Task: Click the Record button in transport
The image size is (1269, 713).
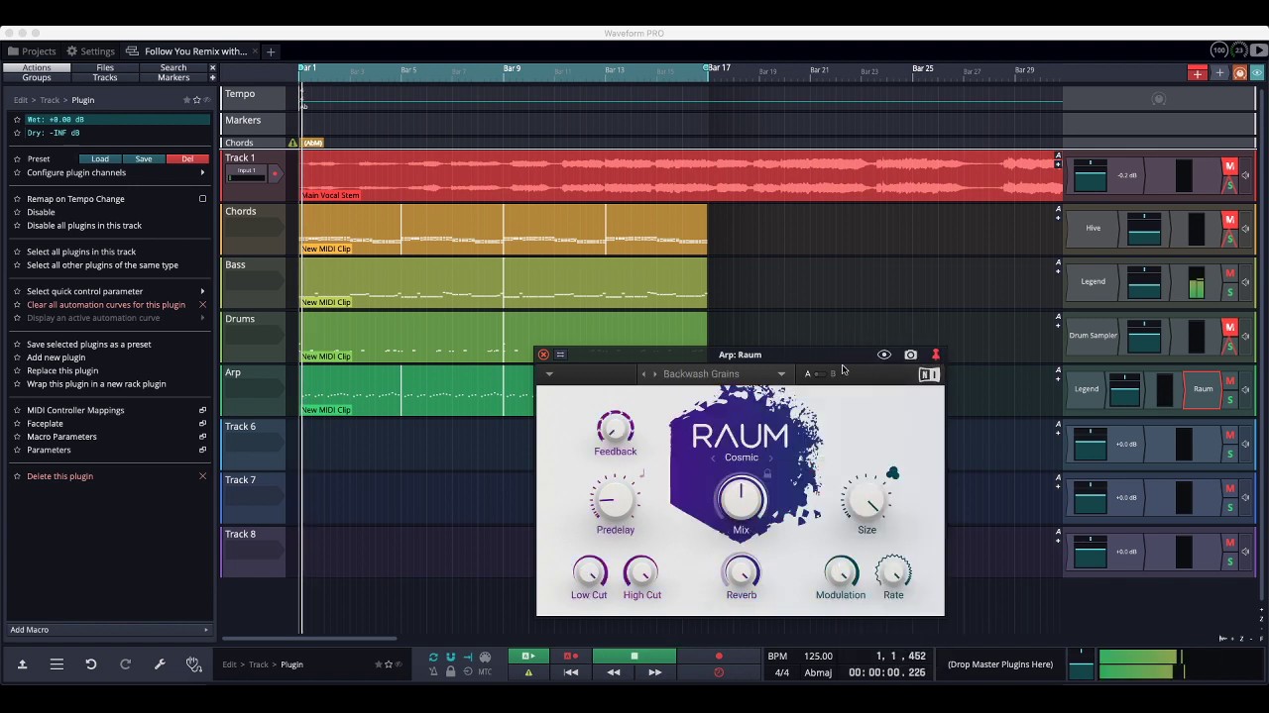Action: (719, 657)
